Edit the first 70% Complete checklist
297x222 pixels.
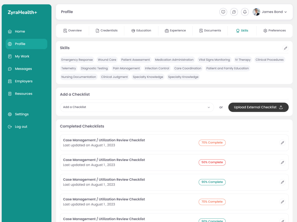[282, 143]
